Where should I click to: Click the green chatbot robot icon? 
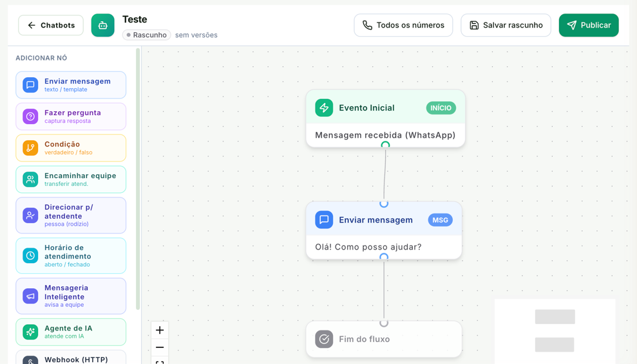pyautogui.click(x=103, y=25)
